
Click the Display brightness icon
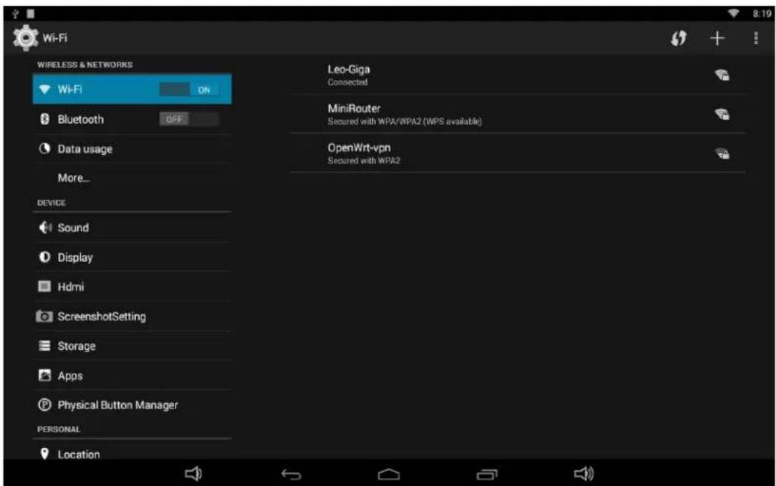(45, 257)
